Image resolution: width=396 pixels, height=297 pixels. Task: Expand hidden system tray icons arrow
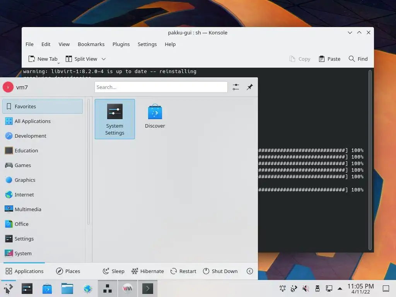tap(340, 288)
